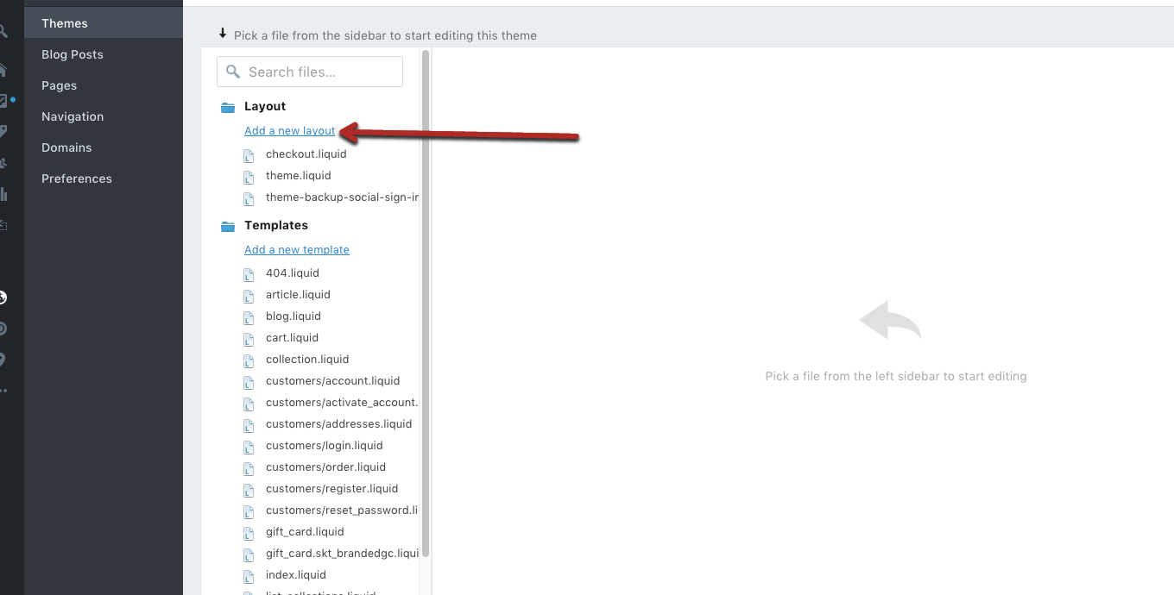Click the Products tag icon

click(x=3, y=131)
